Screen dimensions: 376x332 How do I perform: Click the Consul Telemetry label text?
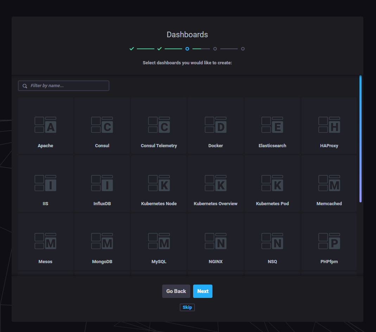[159, 146]
